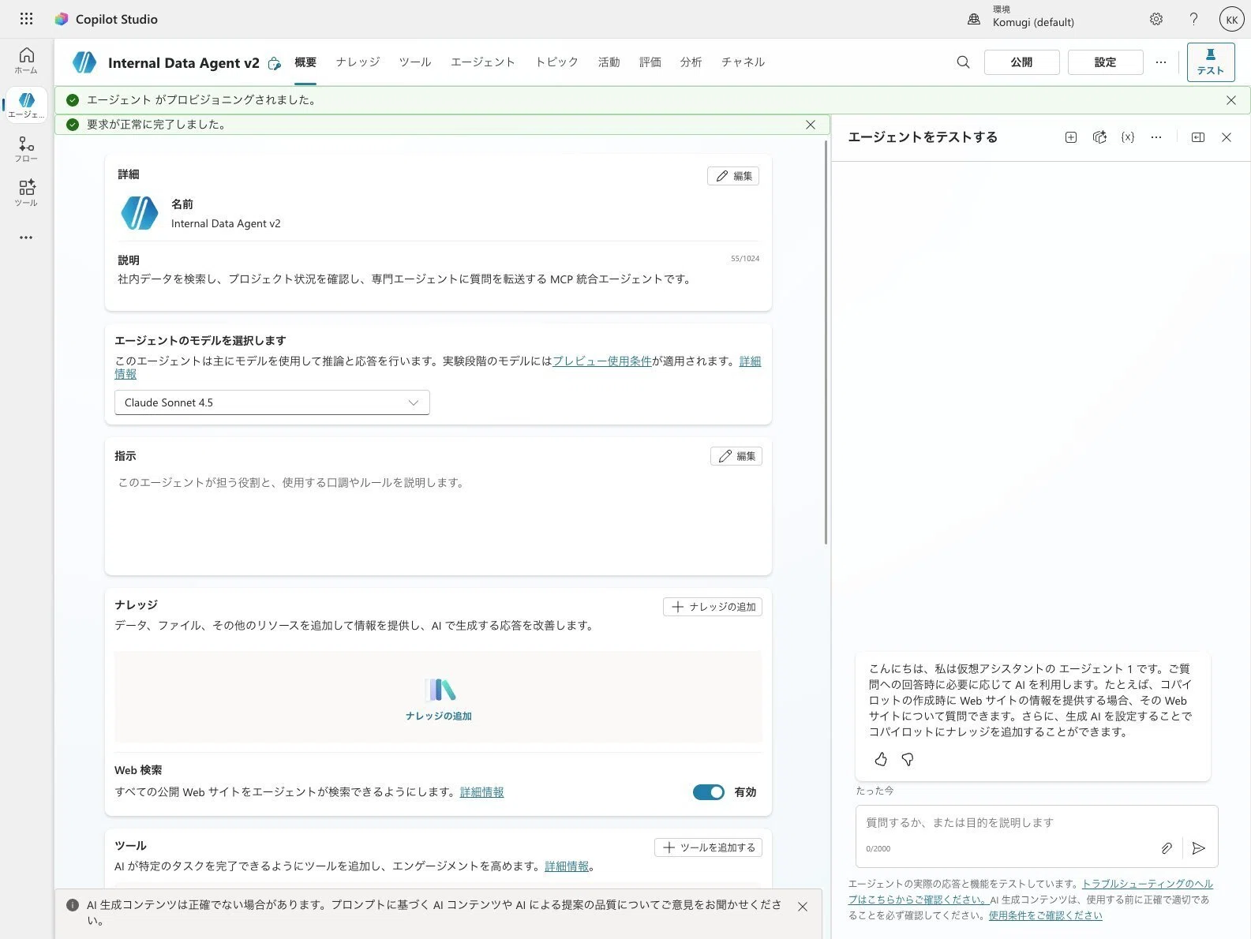The height and width of the screenshot is (939, 1251).
Task: Open the プレビュー使用条件 link
Action: point(602,361)
